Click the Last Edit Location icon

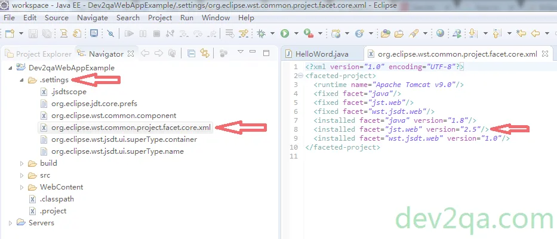(x=521, y=34)
